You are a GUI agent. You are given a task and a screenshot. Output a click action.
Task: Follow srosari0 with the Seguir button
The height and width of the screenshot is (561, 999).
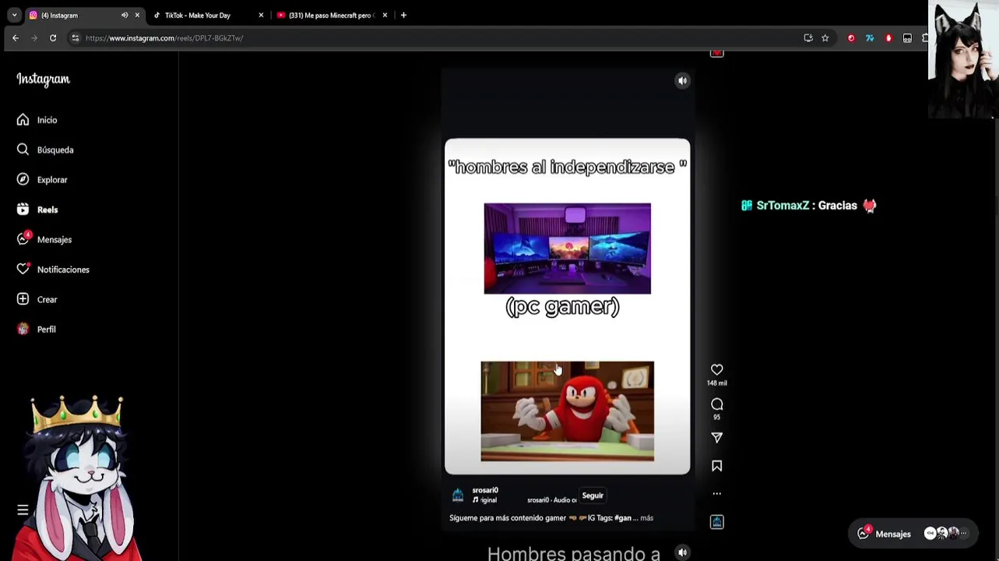pos(593,496)
